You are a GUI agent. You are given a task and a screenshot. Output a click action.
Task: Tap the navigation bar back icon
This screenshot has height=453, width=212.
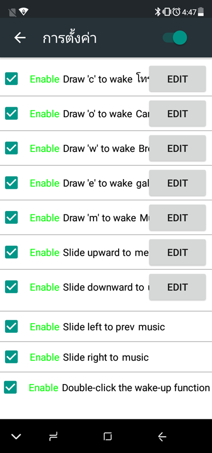(162, 436)
